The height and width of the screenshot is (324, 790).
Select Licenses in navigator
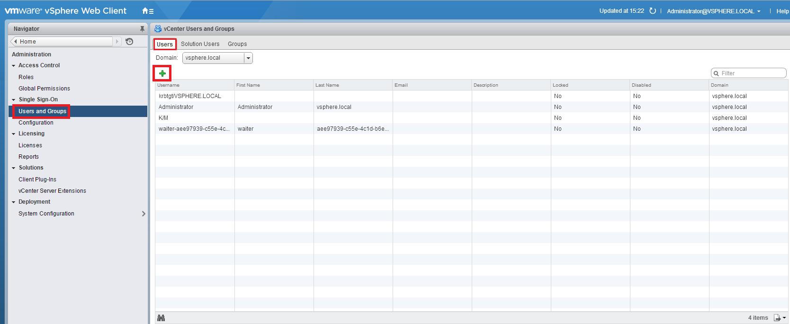pyautogui.click(x=30, y=145)
